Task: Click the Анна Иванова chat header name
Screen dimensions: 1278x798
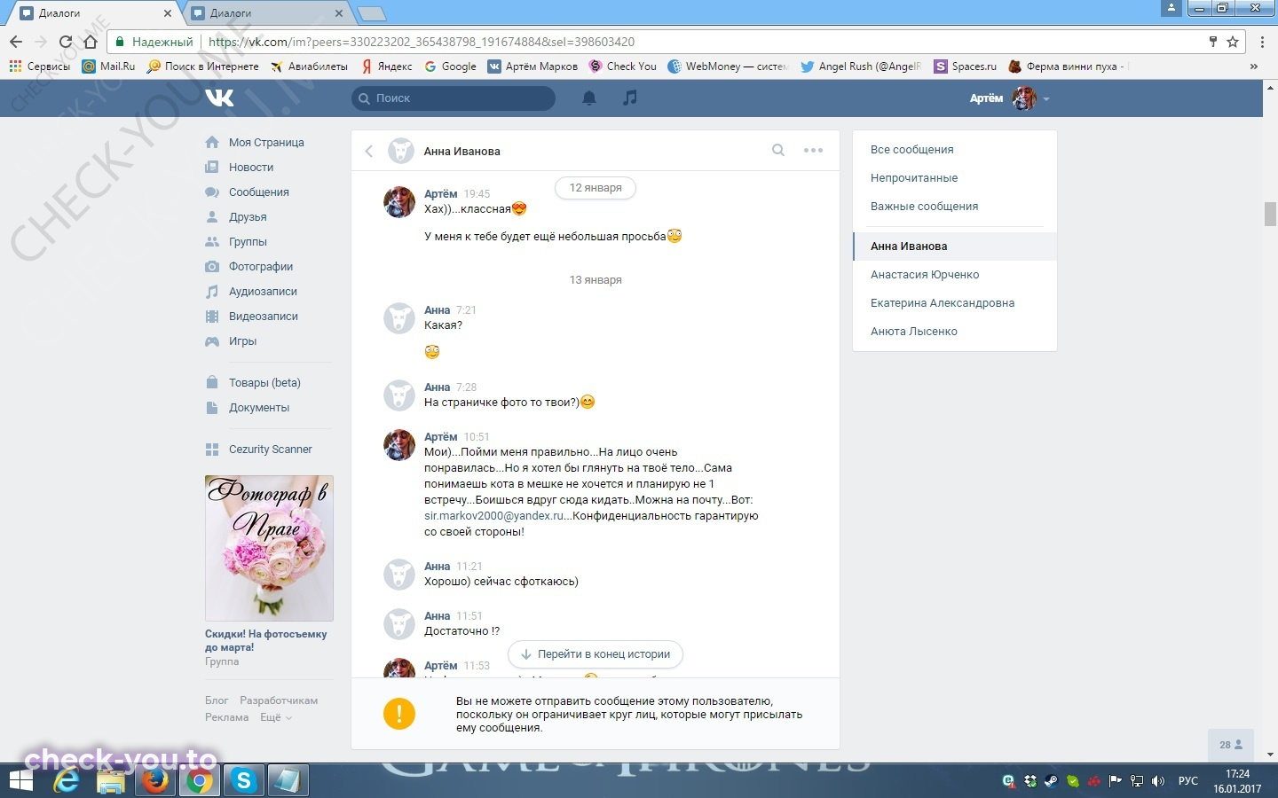Action: click(461, 151)
